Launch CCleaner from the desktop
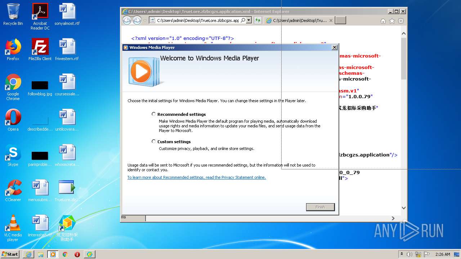The image size is (461, 259). [13, 191]
